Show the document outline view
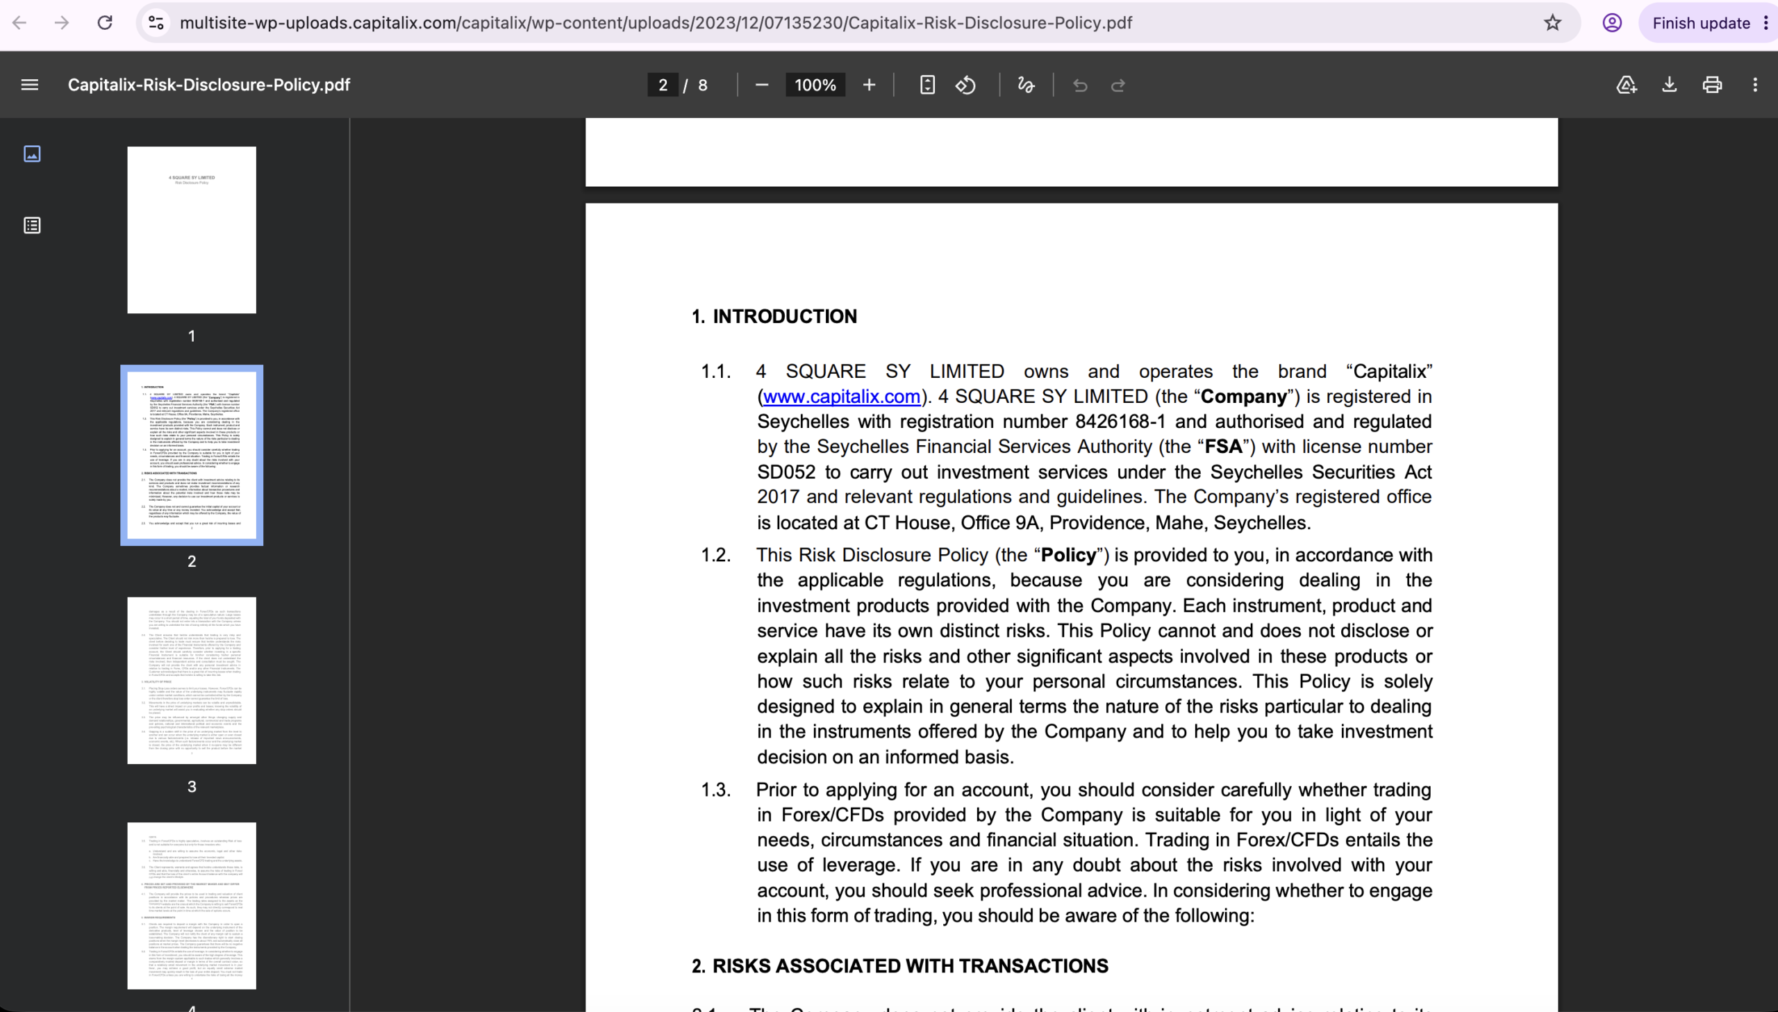Viewport: 1778px width, 1012px height. (32, 225)
